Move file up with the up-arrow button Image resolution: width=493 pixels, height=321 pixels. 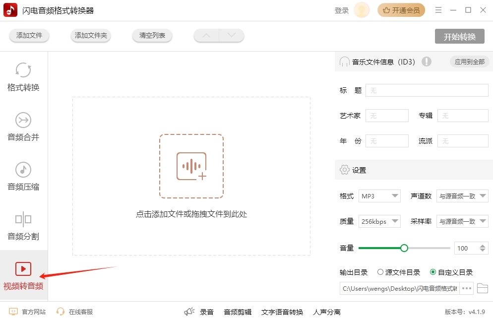pos(206,35)
